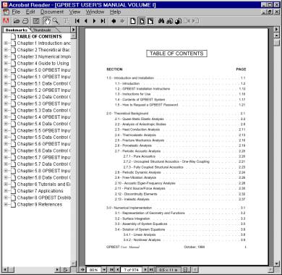Click the Open file folder icon
This screenshot has width=282, height=275.
tap(17, 21)
